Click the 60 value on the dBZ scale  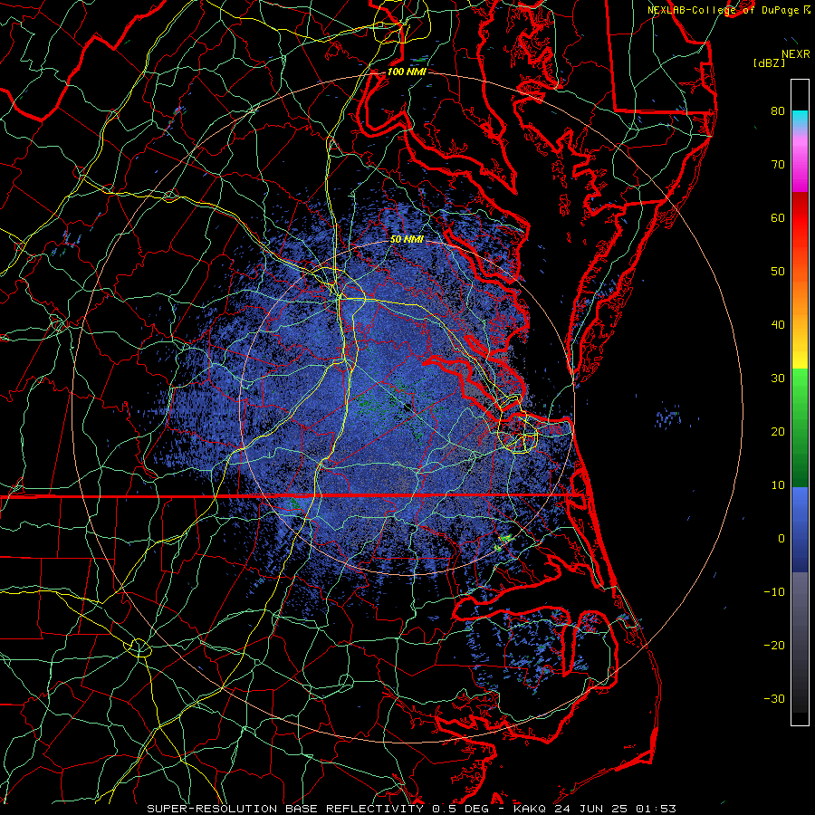tap(778, 217)
